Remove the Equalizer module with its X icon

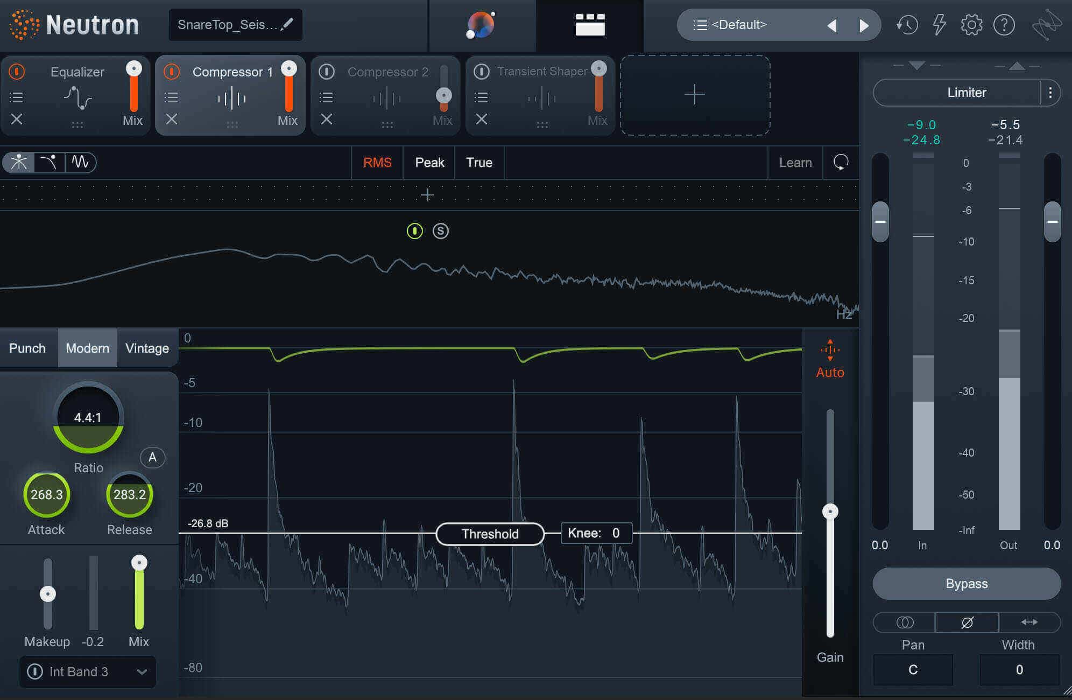click(17, 119)
